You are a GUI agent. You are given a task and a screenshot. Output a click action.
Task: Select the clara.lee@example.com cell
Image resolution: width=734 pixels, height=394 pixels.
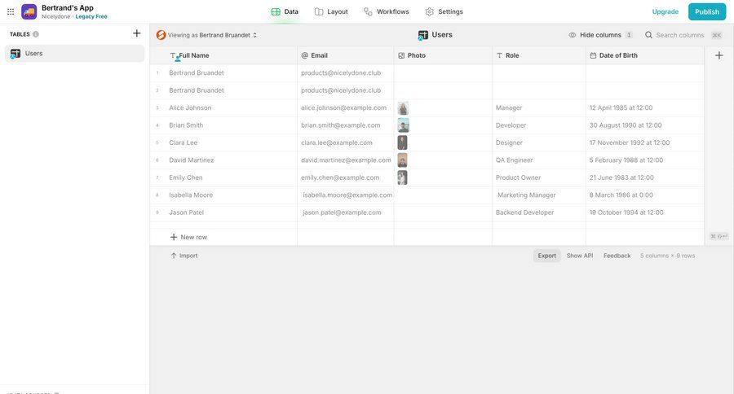point(346,142)
